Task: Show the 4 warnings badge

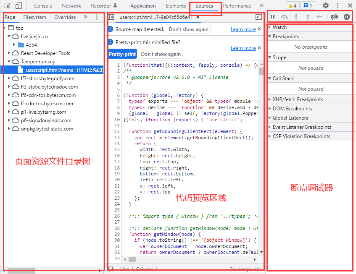Action: [x=293, y=5]
